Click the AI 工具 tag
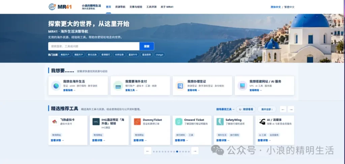 (262, 135)
